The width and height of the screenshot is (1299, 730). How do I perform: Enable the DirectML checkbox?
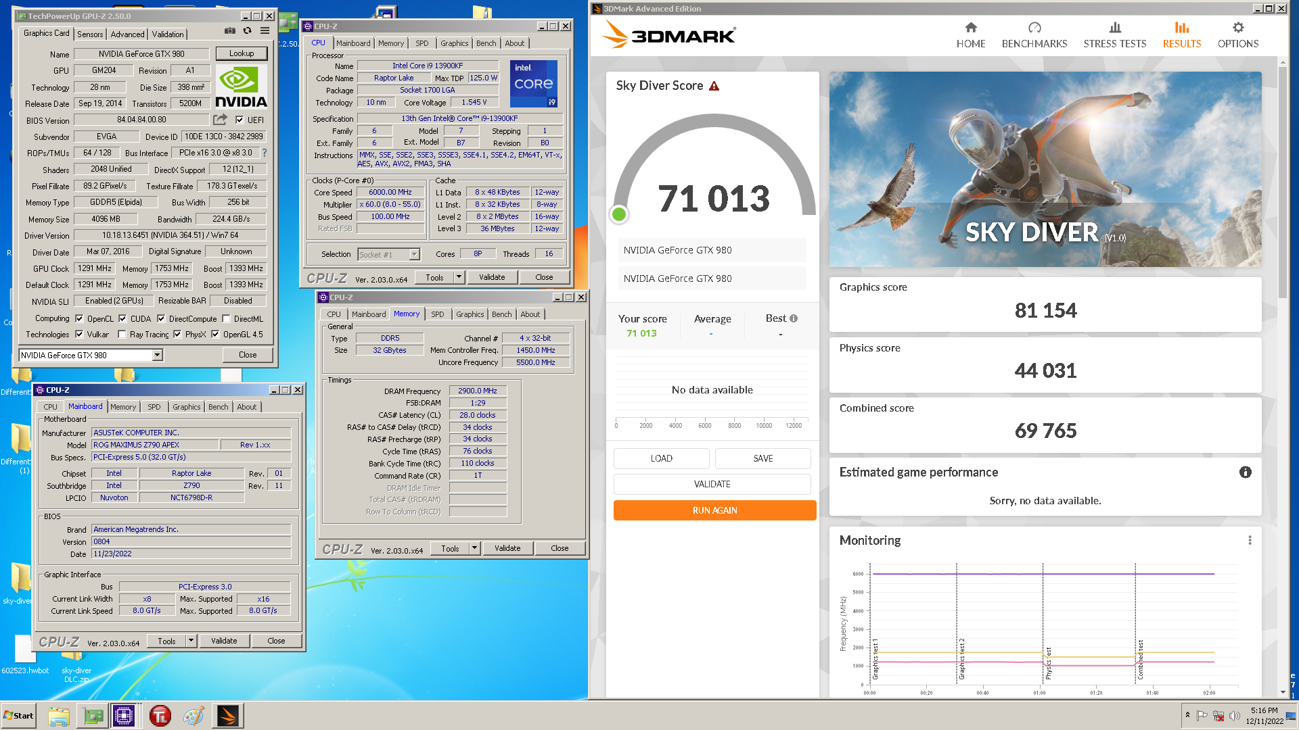(227, 318)
